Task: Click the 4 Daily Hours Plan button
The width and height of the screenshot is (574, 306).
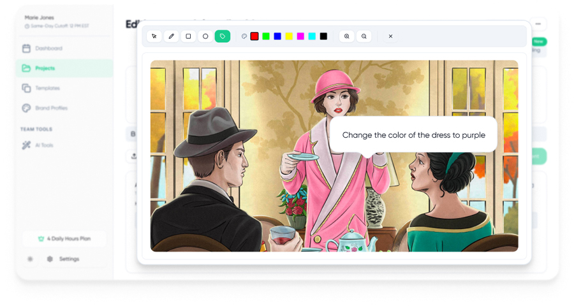Action: point(64,238)
